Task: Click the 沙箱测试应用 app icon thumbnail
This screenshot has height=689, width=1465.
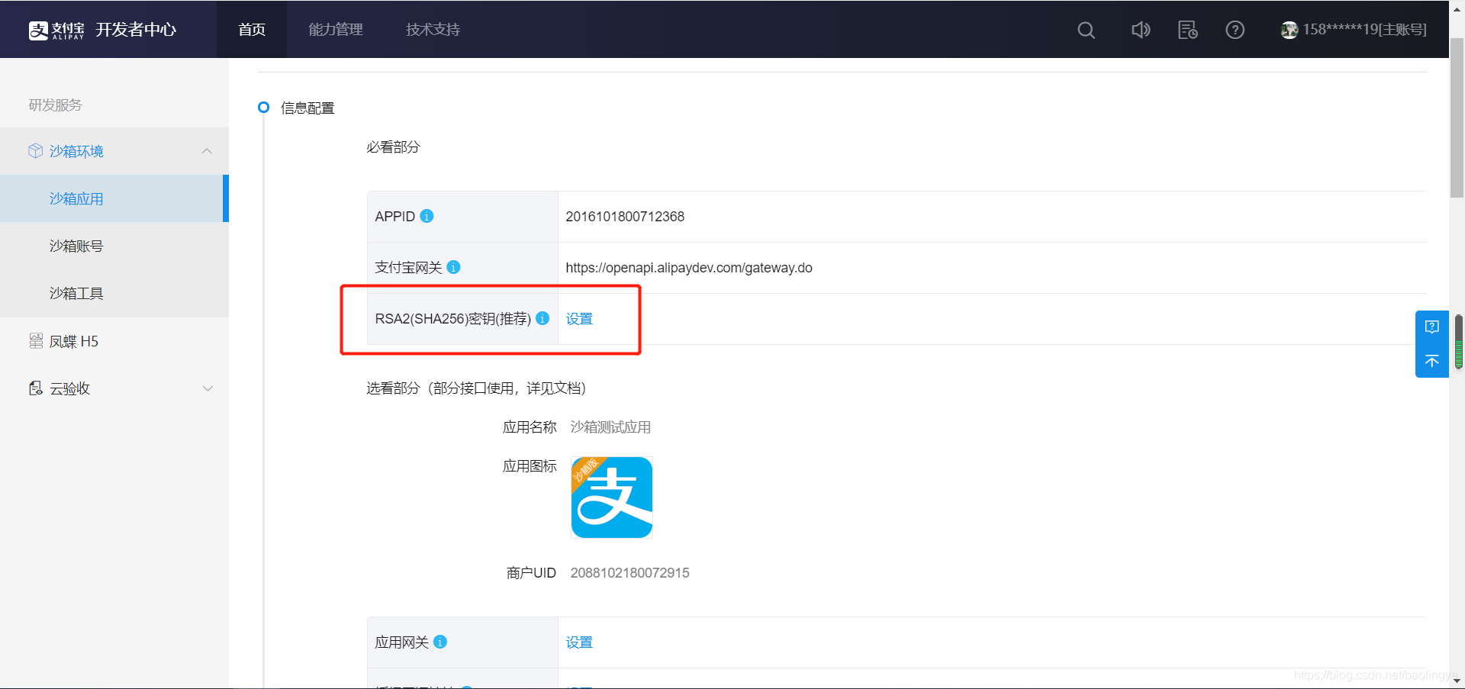Action: tap(611, 497)
